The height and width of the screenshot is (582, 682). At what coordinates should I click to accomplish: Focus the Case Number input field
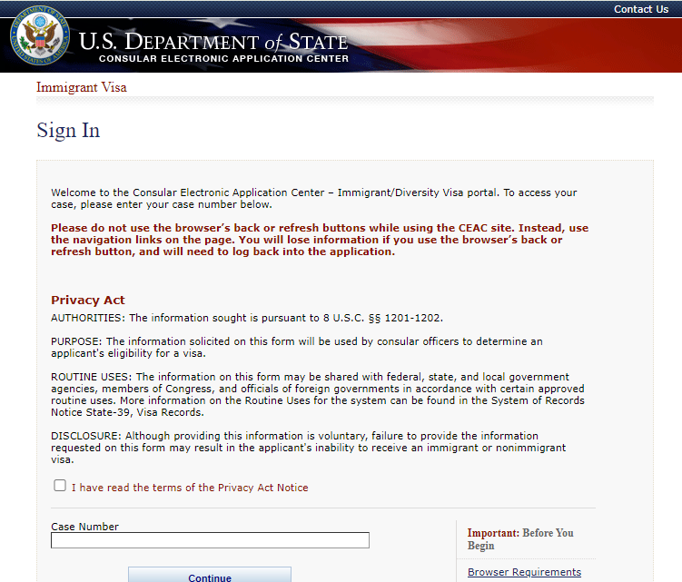(x=210, y=540)
